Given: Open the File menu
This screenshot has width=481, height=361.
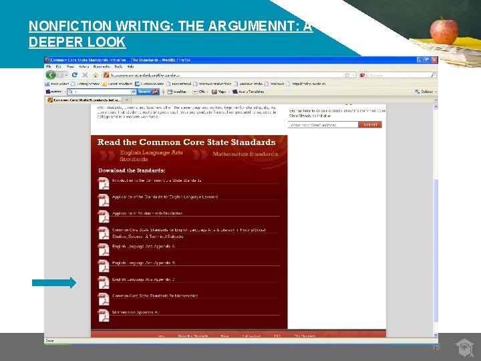Looking at the screenshot, I should [x=49, y=67].
